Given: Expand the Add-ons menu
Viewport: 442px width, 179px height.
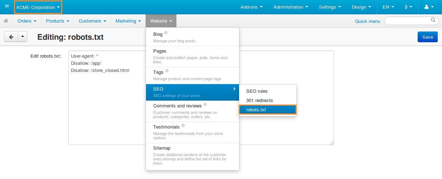Looking at the screenshot, I should point(252,7).
